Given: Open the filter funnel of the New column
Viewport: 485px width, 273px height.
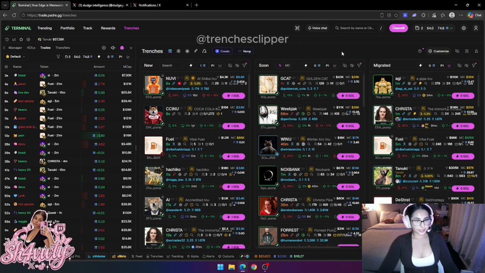Looking at the screenshot, I should click(245, 65).
